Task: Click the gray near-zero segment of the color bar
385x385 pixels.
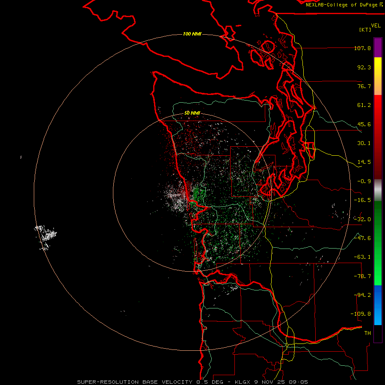Action: click(378, 190)
